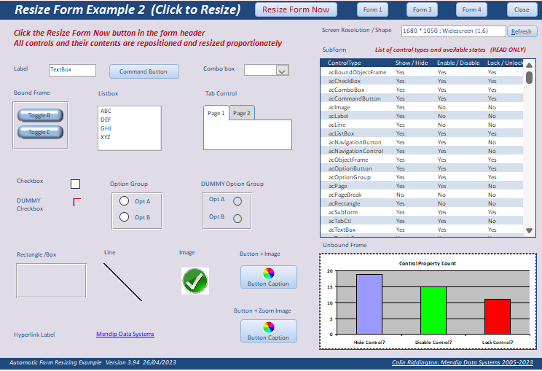
Task: Open the Mendip Data Systems hyperlink
Action: (x=125, y=334)
